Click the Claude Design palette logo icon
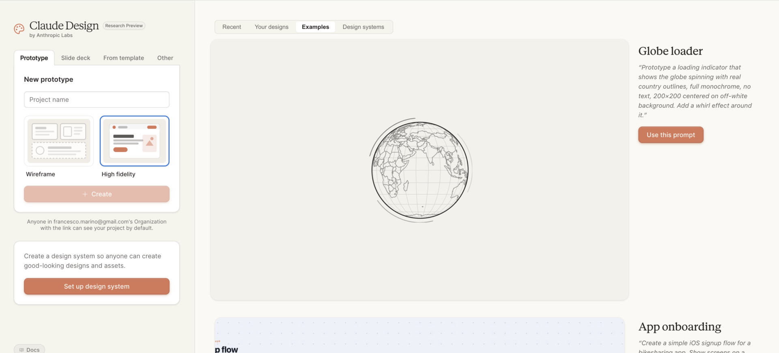Screen dimensions: 779x353 19,29
